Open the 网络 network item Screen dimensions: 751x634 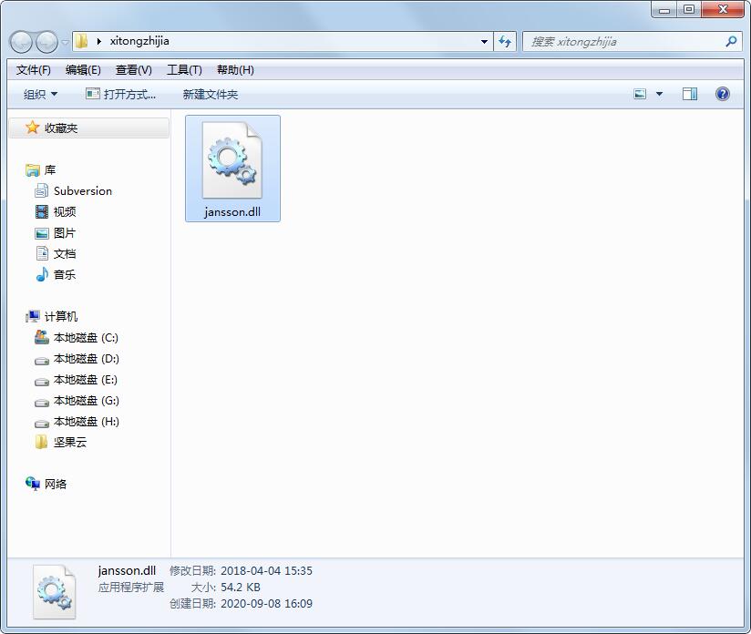pyautogui.click(x=55, y=484)
